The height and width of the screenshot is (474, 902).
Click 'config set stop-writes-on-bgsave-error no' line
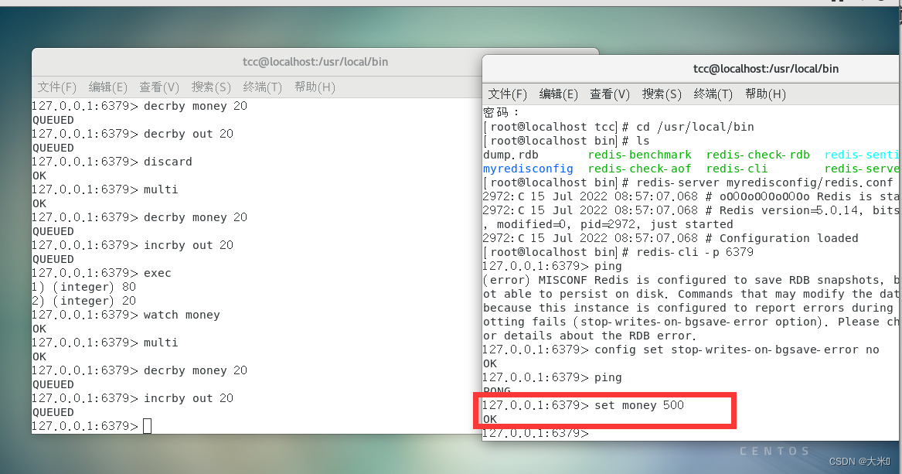[681, 350]
